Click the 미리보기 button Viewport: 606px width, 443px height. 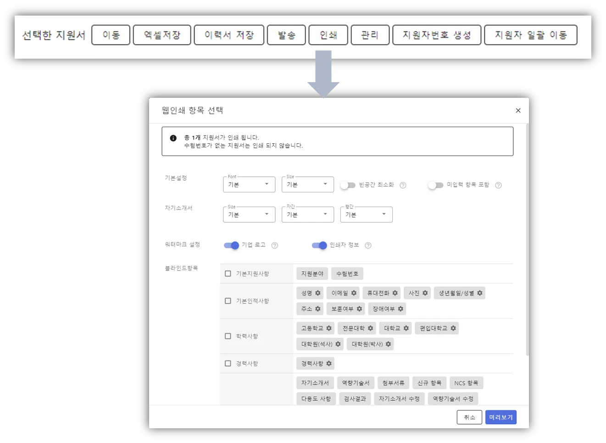coord(501,417)
